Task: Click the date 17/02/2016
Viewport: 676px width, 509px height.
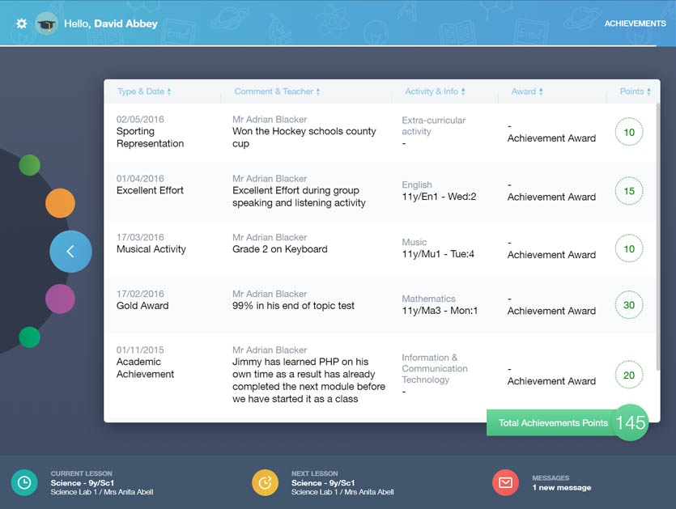Action: tap(140, 294)
